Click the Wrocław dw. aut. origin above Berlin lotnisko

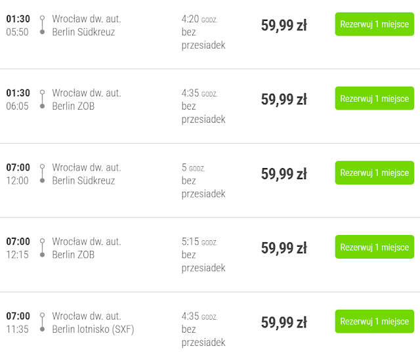click(86, 316)
